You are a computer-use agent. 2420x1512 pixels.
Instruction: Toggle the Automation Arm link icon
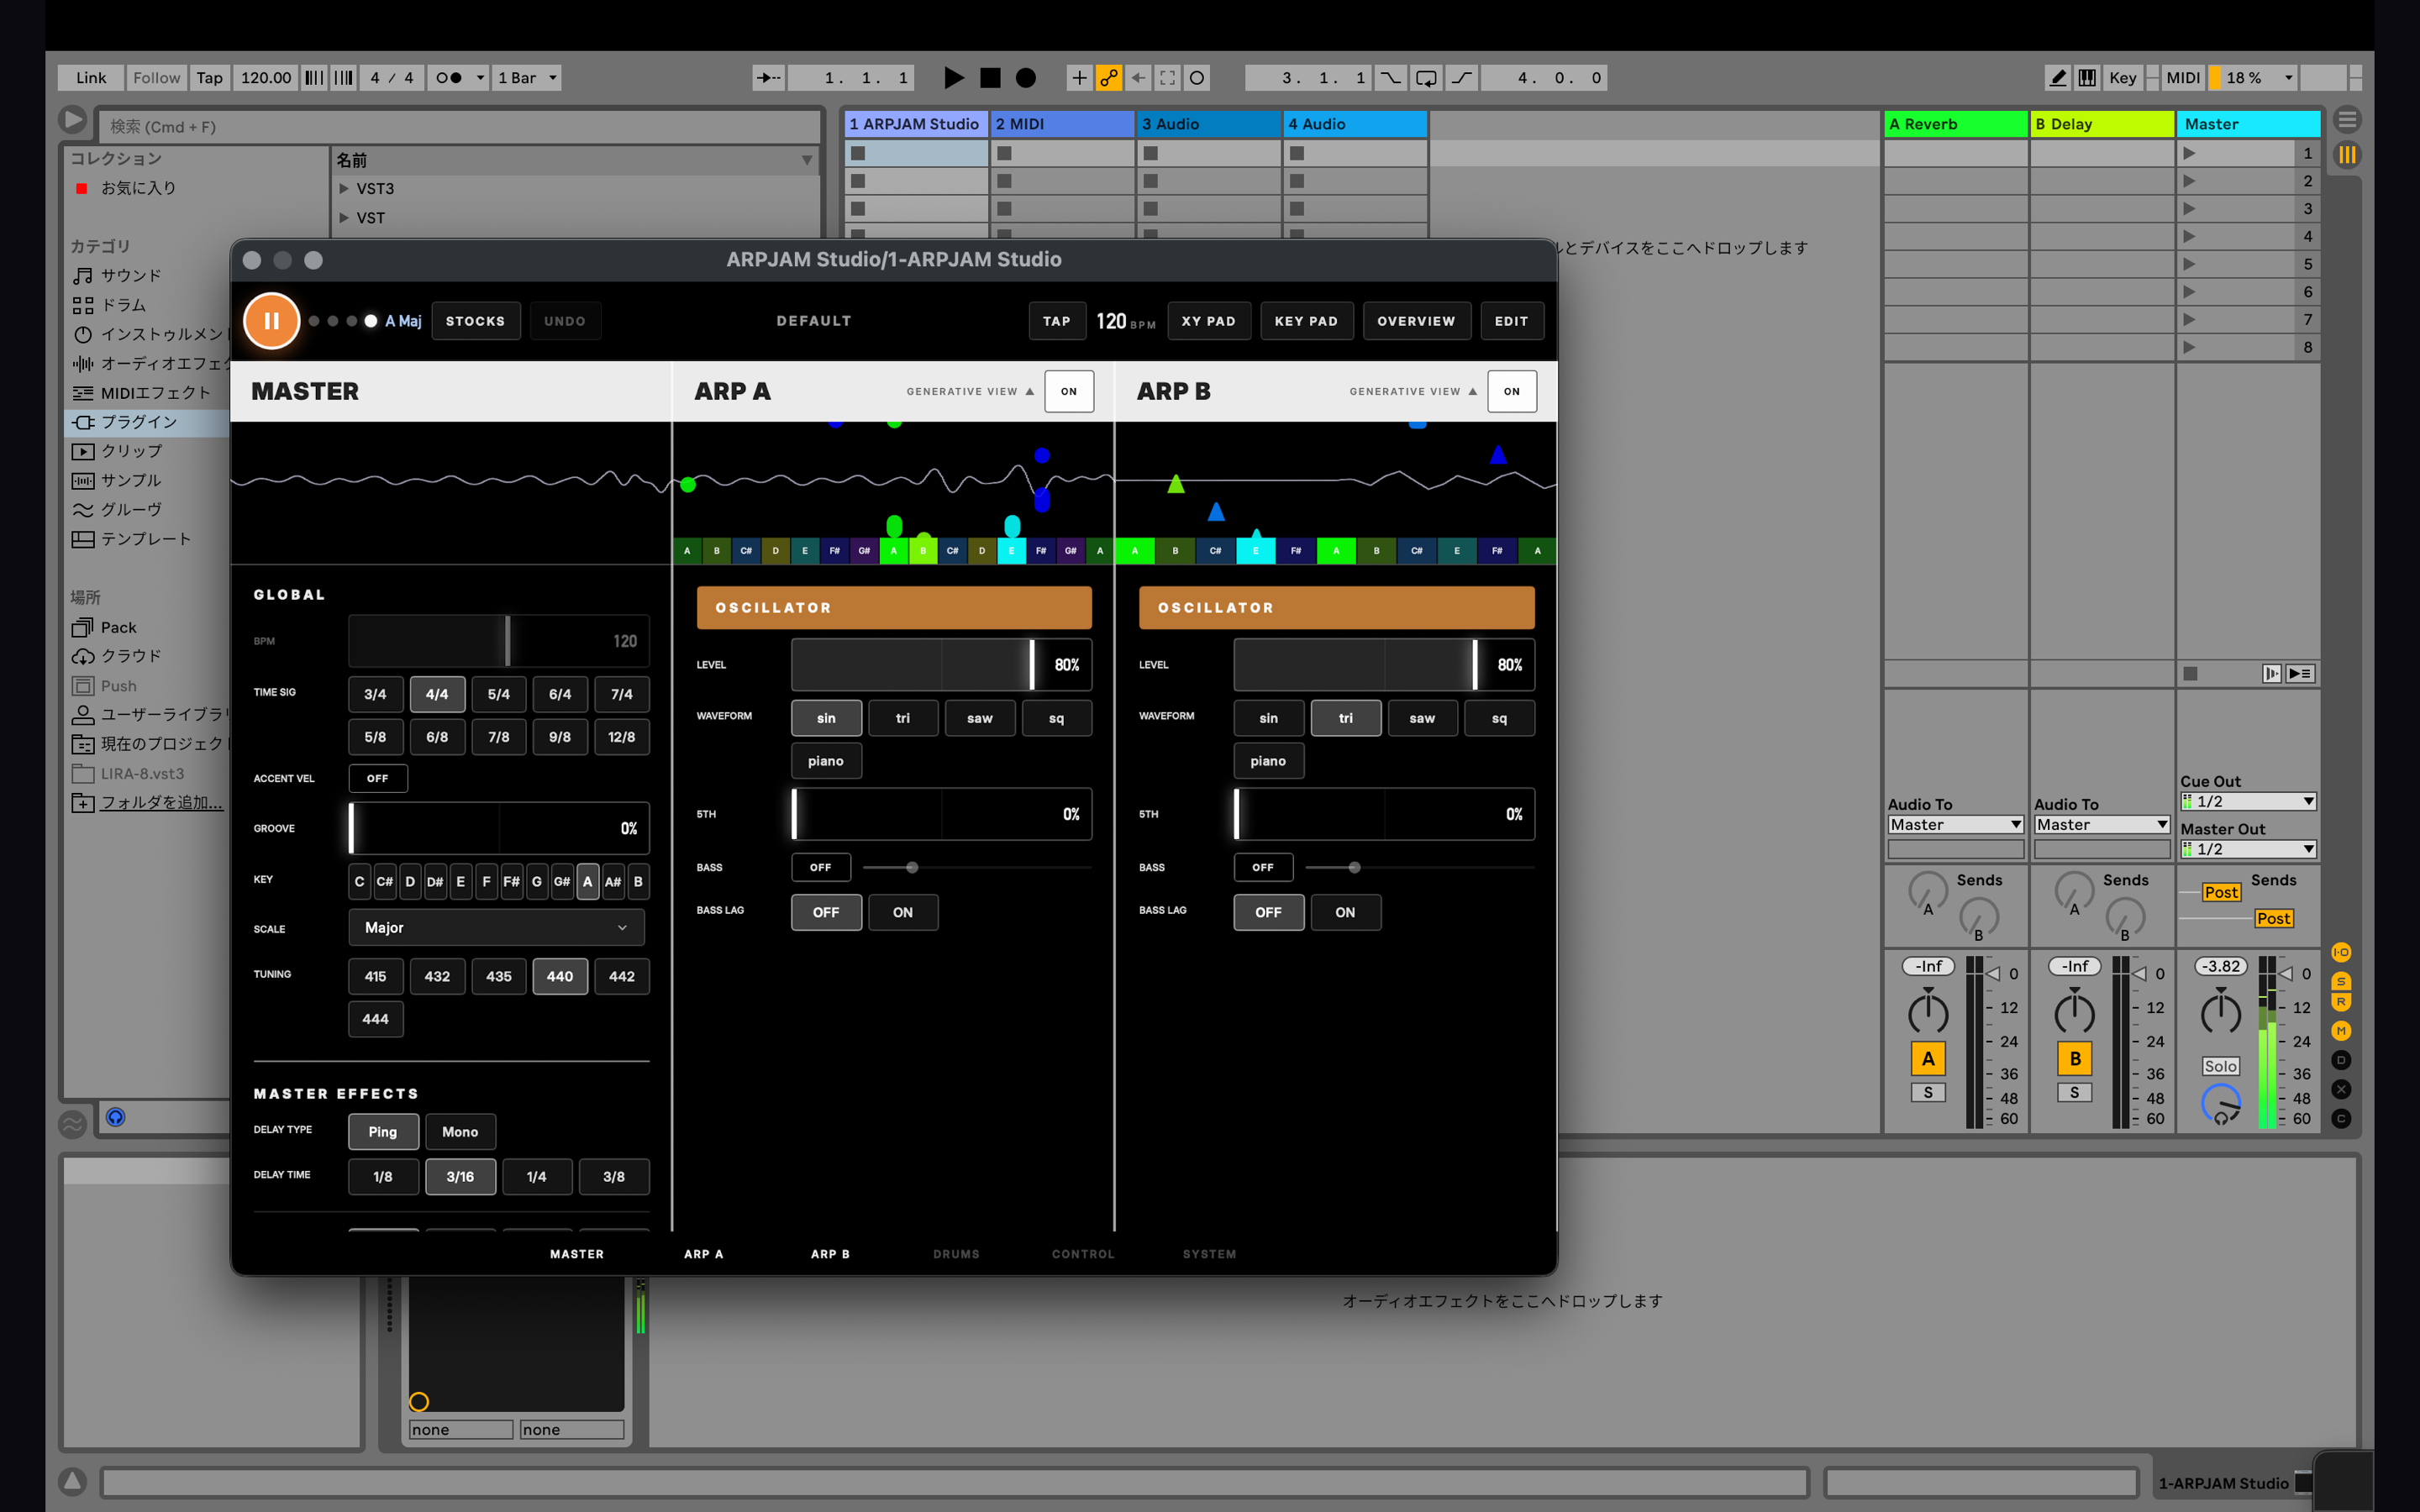pos(1109,78)
